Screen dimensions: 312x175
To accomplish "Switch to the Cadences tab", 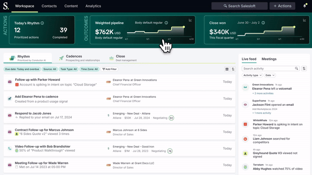I will click(x=80, y=58).
